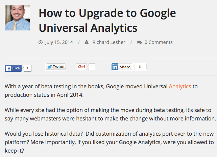Click the author person icon
The width and height of the screenshot is (217, 157).
(87, 42)
